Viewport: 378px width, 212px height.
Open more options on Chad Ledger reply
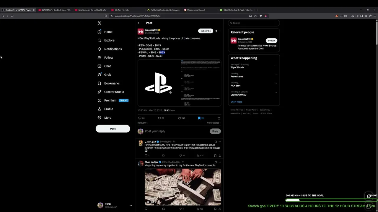(220, 162)
